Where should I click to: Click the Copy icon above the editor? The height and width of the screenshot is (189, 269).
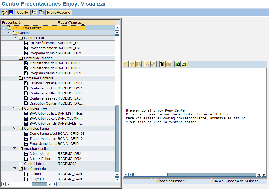tap(132, 64)
